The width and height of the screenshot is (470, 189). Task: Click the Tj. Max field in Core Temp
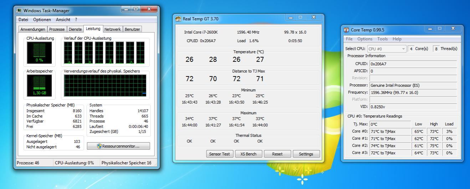390,124
